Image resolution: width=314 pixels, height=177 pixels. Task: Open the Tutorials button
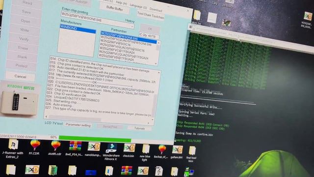139,128
